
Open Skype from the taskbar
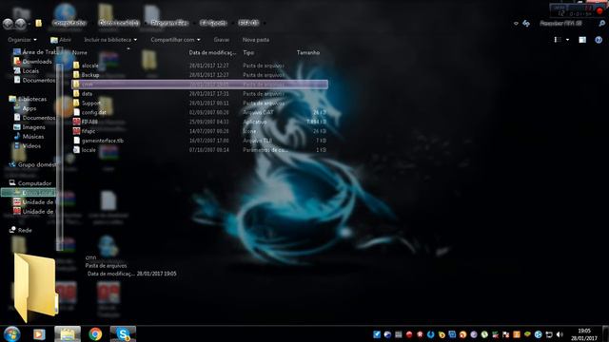click(x=123, y=333)
